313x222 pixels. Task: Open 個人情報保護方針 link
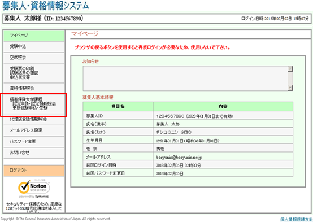[x=296, y=219]
